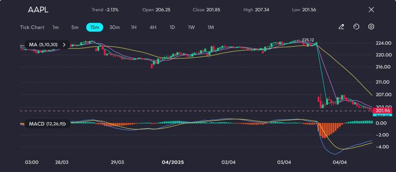This screenshot has height=172, width=396.
Task: Click the 225.12 high price marker
Action: click(x=307, y=40)
